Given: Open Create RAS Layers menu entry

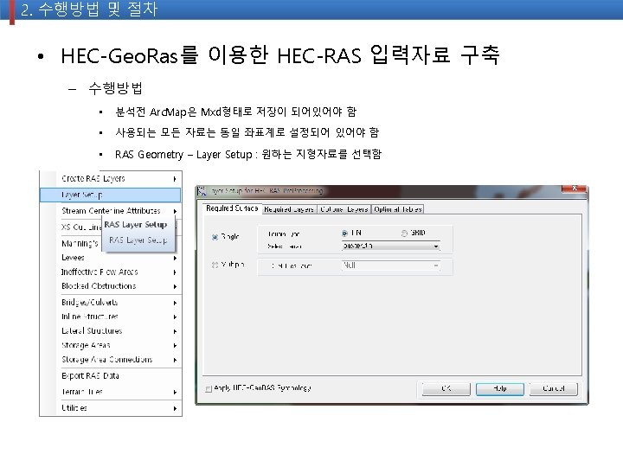Looking at the screenshot, I should [x=111, y=179].
